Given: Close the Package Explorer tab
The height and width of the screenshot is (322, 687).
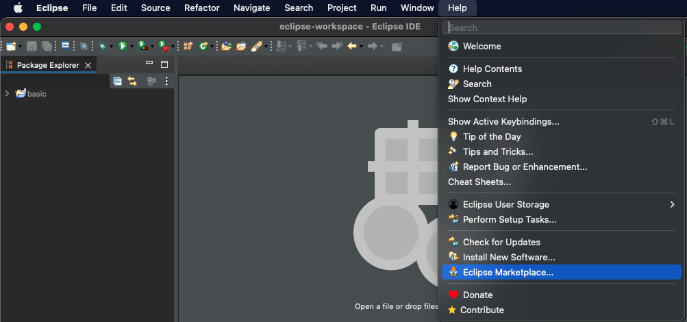Looking at the screenshot, I should coord(88,65).
